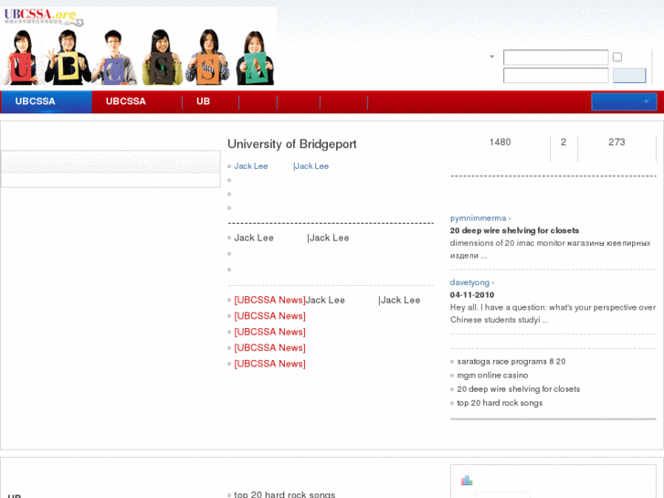Open 'saratoga race programs 8 20' list item
The width and height of the screenshot is (664, 498).
click(x=511, y=362)
